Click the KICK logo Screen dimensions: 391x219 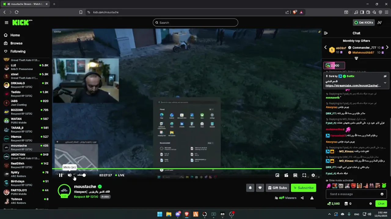22,23
